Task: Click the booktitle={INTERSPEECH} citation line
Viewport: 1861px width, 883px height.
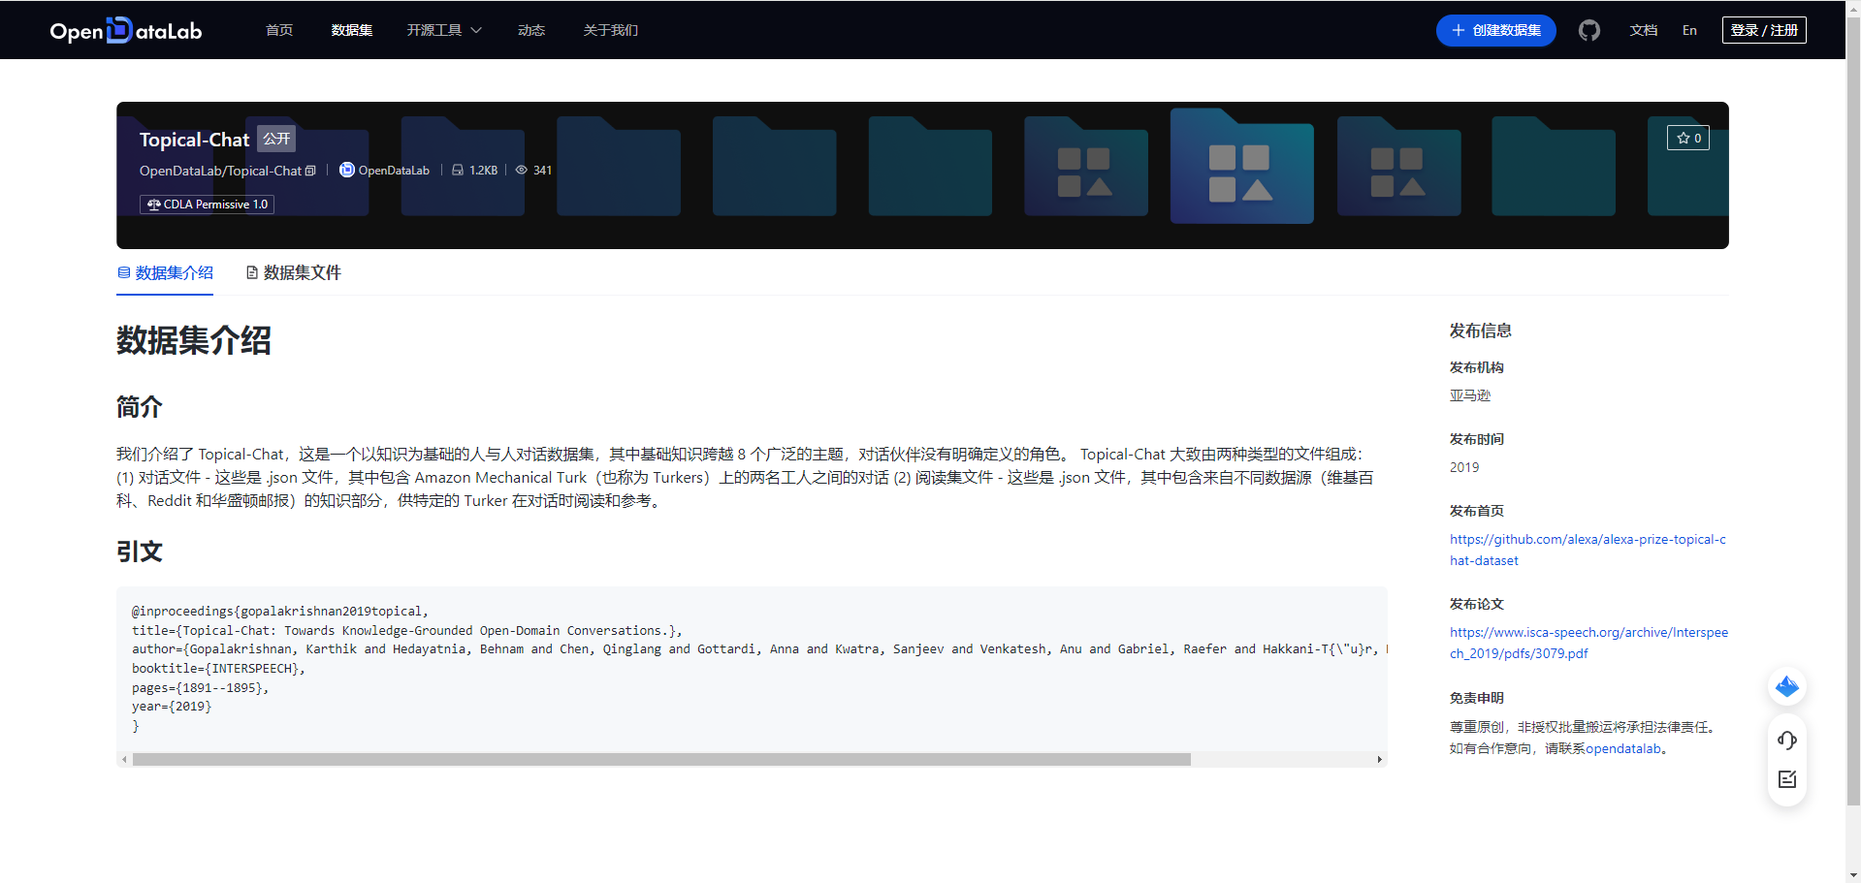Action: (x=218, y=669)
